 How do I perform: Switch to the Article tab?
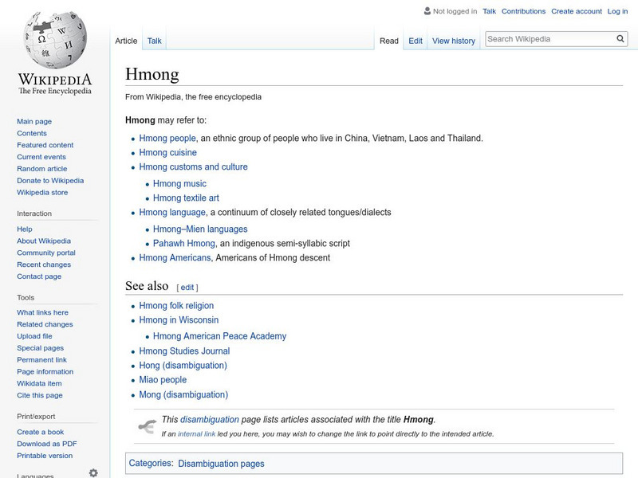point(126,41)
